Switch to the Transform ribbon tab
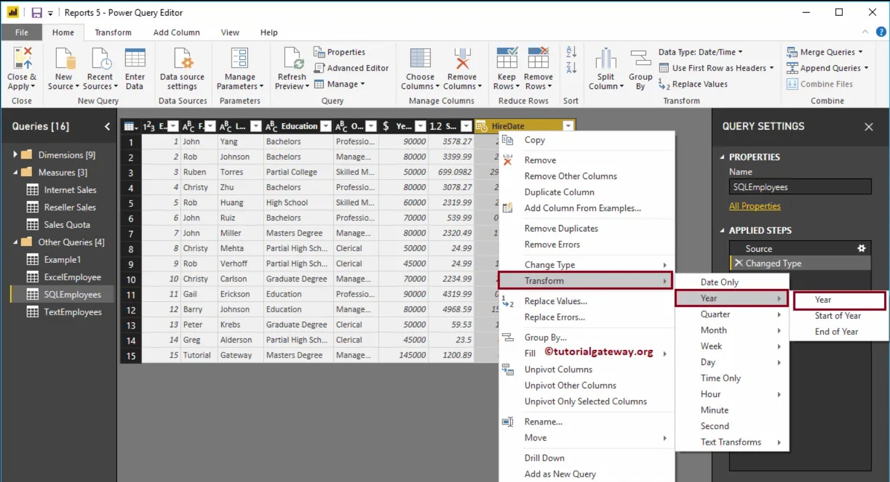The width and height of the screenshot is (890, 482). (113, 33)
